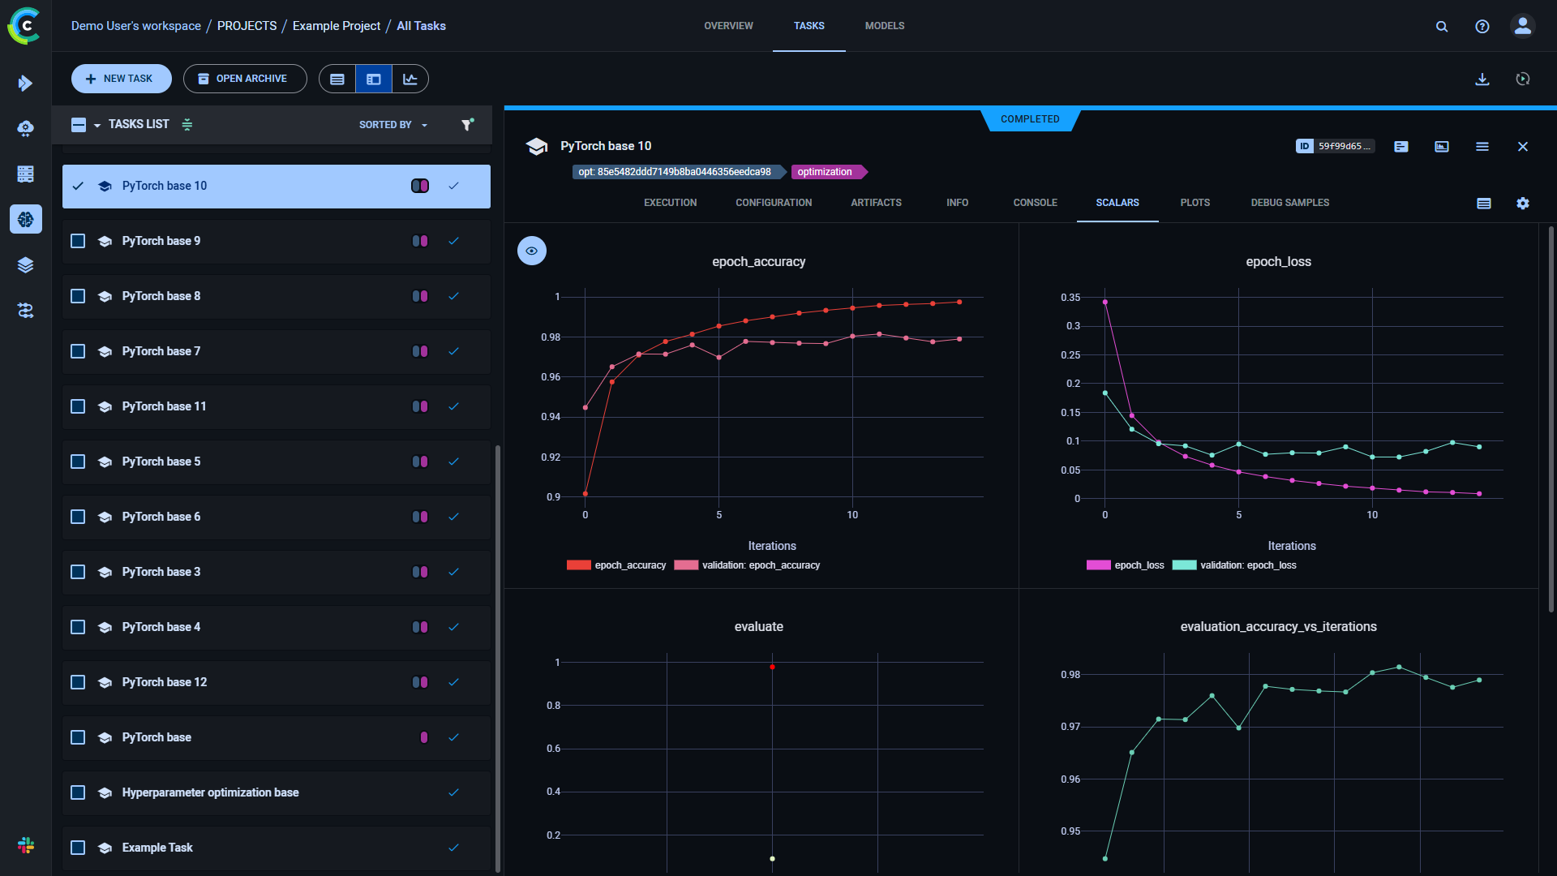Expand the Sorted By dropdown
Screen dimensions: 1557x876
click(x=393, y=125)
